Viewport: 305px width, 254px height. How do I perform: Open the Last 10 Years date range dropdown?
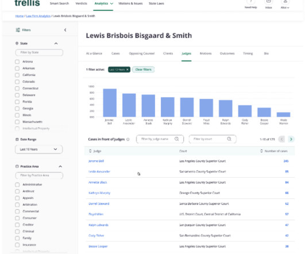39,149
